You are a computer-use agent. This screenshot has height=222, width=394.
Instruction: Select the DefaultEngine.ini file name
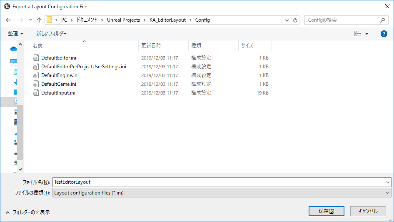[x=60, y=75]
